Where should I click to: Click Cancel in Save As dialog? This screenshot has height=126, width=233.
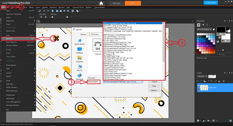[x=154, y=82]
